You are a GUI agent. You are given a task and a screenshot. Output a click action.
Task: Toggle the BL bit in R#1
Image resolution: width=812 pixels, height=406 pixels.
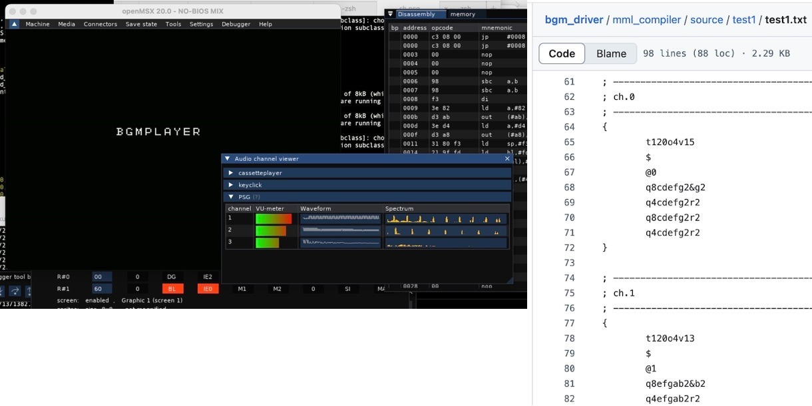click(x=172, y=289)
